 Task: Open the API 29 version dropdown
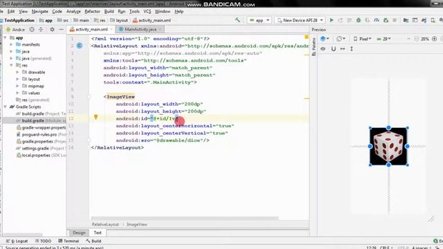tap(383, 39)
